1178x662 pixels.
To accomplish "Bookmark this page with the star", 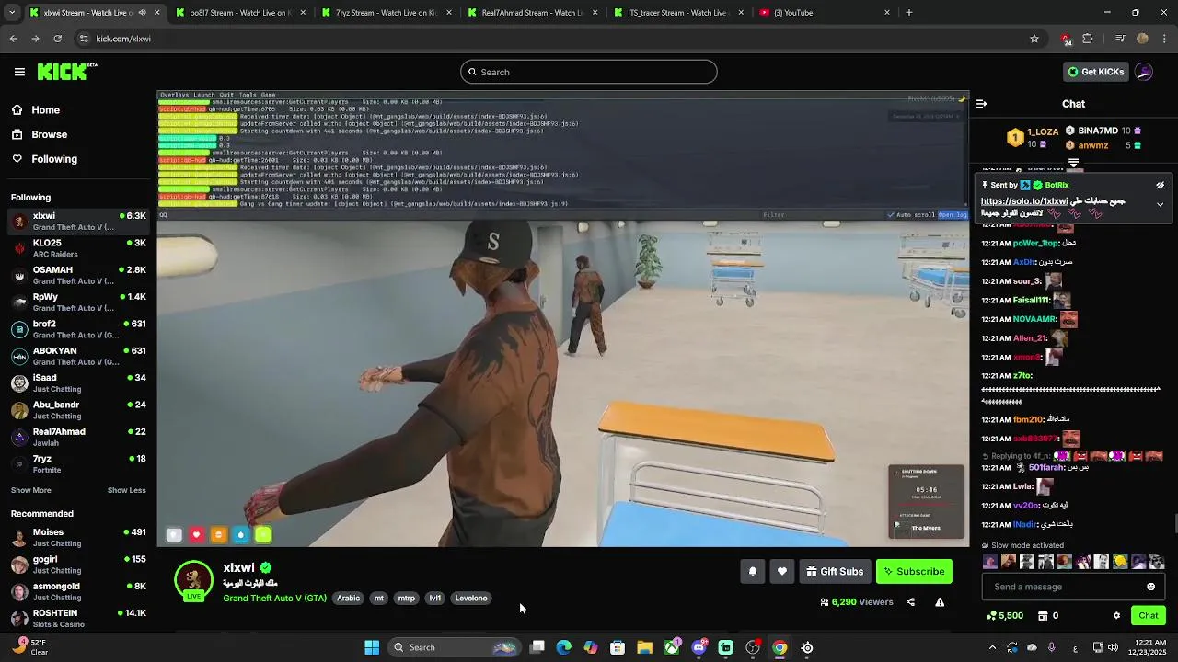I will (1034, 39).
